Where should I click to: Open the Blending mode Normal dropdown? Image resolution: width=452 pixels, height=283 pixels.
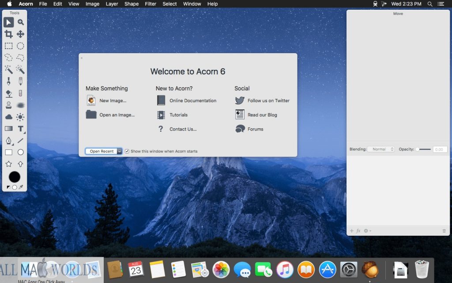pyautogui.click(x=381, y=149)
